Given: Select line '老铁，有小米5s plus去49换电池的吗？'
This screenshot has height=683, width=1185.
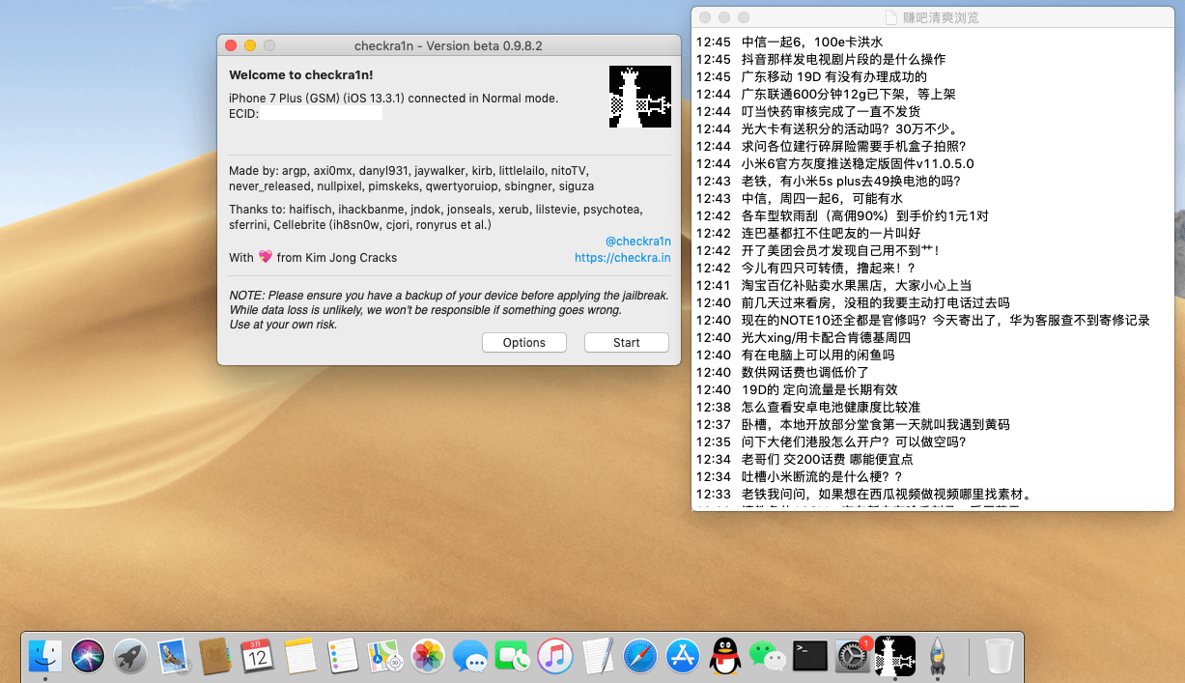Looking at the screenshot, I should [x=851, y=182].
